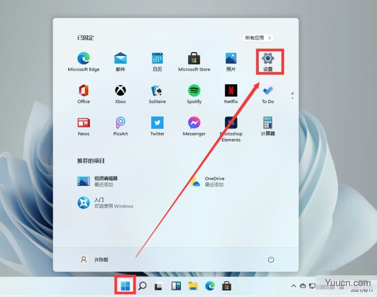The height and width of the screenshot is (297, 377).
Task: Open the Settings (设置) gear app
Action: [x=268, y=62]
